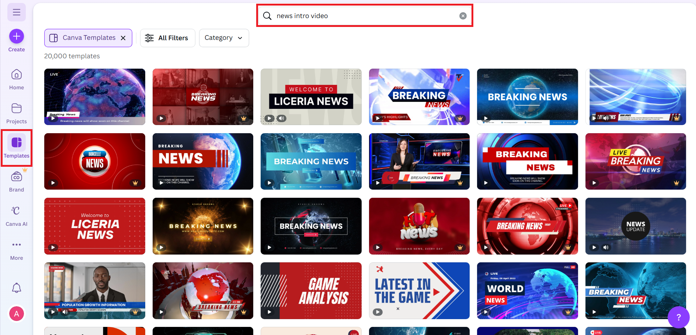The height and width of the screenshot is (335, 696).
Task: Play the Hot News template preview
Action: pyautogui.click(x=377, y=248)
